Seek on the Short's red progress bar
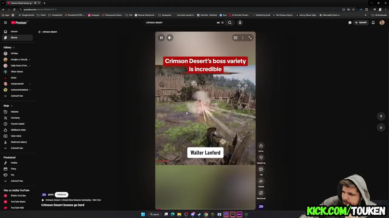 point(205,209)
